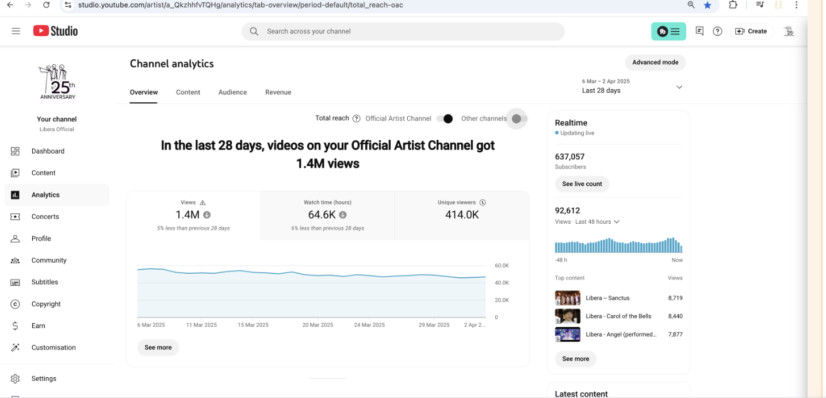Enable the Other channels toggle
The width and height of the screenshot is (826, 398).
(x=519, y=118)
